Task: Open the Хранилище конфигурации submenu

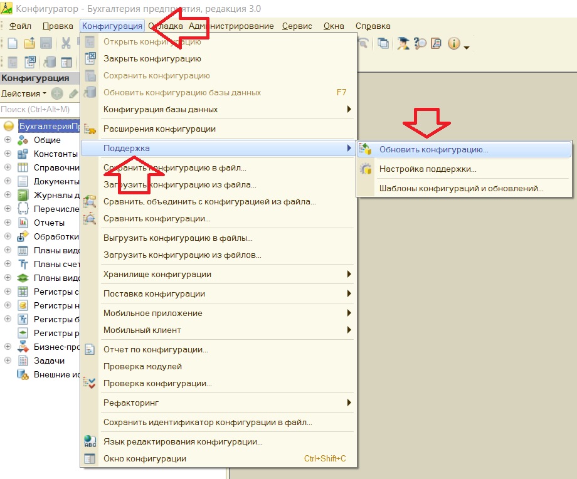Action: click(x=219, y=274)
